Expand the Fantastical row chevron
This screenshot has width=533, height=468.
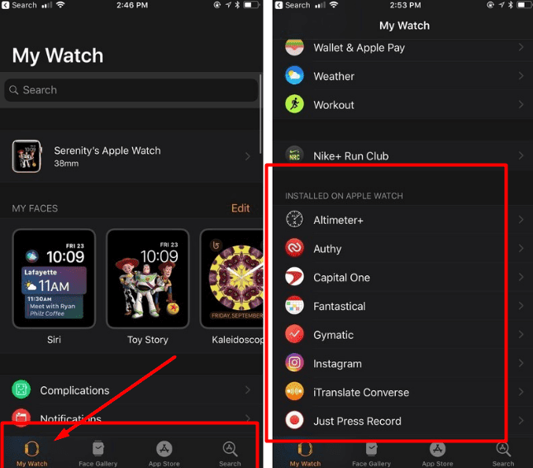point(521,305)
